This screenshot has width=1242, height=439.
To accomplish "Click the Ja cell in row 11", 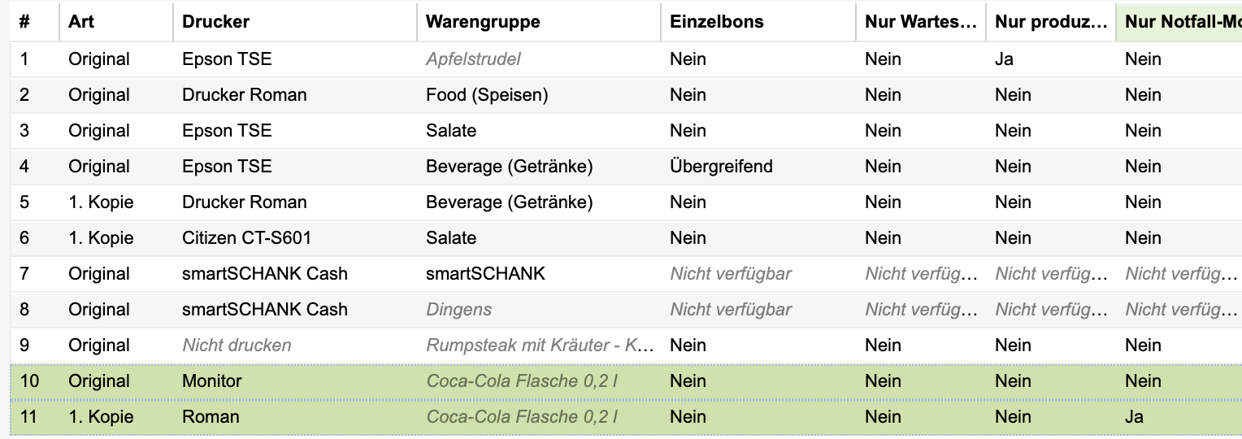I will [1134, 417].
